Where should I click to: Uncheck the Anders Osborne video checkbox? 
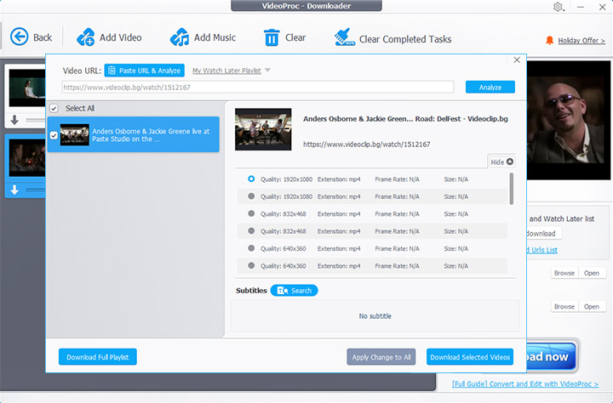(x=54, y=134)
